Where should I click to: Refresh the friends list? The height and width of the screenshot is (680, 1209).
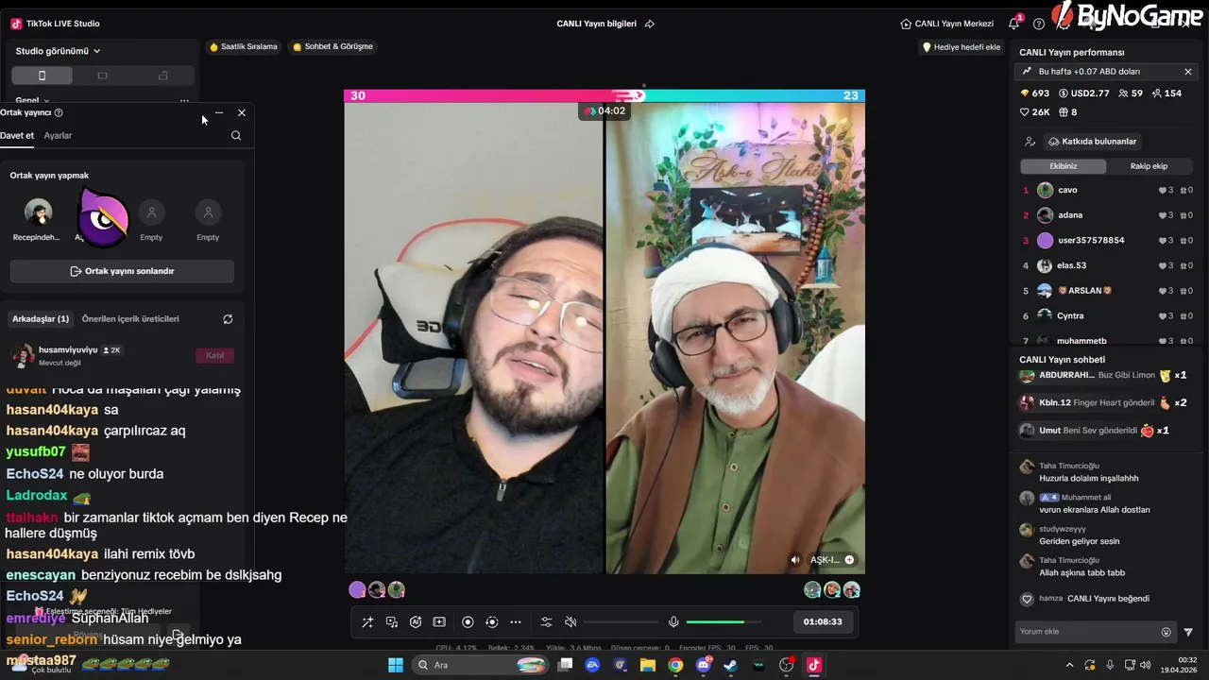click(228, 319)
